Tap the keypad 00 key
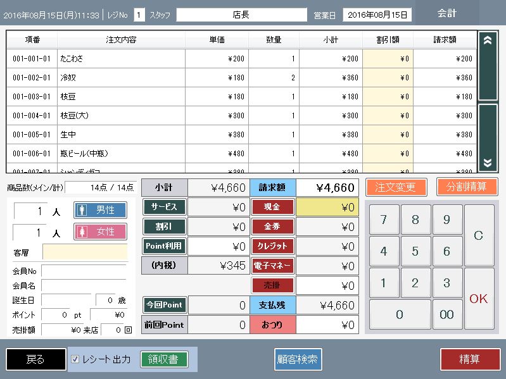506x379 pixels. (x=447, y=314)
